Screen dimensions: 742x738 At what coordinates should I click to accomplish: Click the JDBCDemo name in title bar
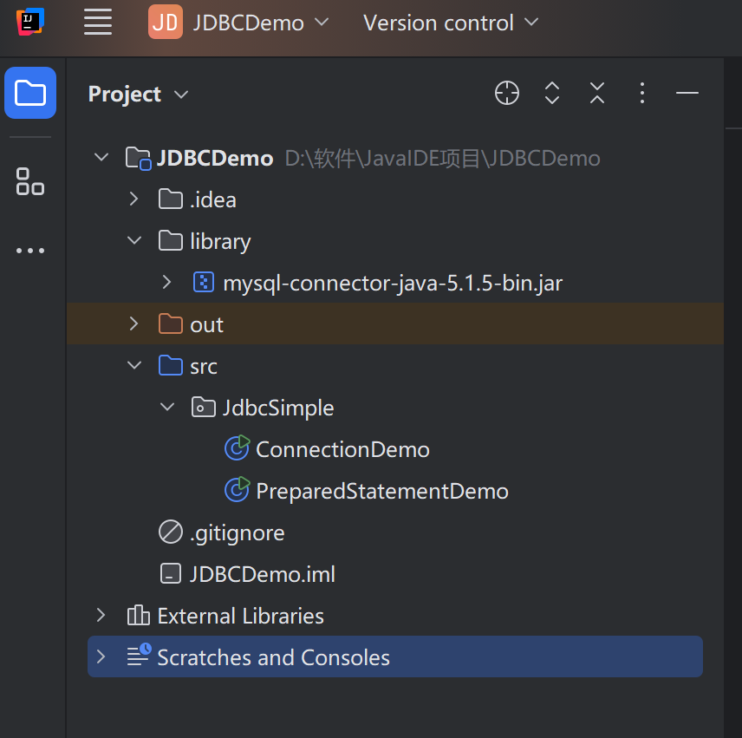pyautogui.click(x=249, y=23)
